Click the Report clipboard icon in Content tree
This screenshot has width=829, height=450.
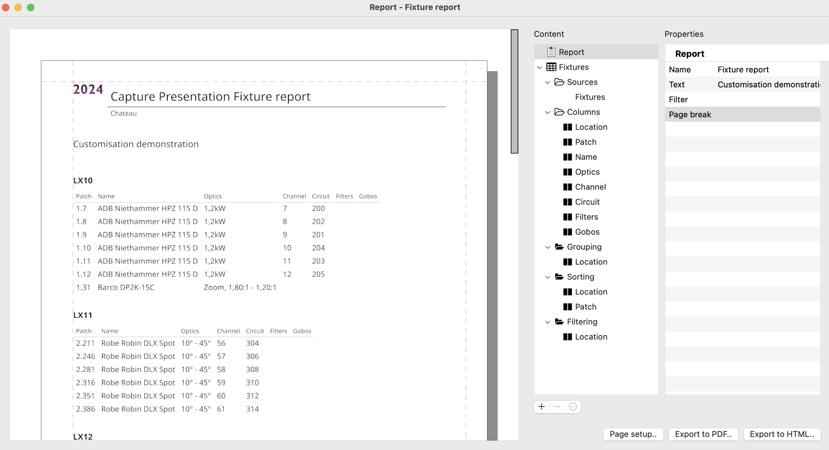click(551, 52)
